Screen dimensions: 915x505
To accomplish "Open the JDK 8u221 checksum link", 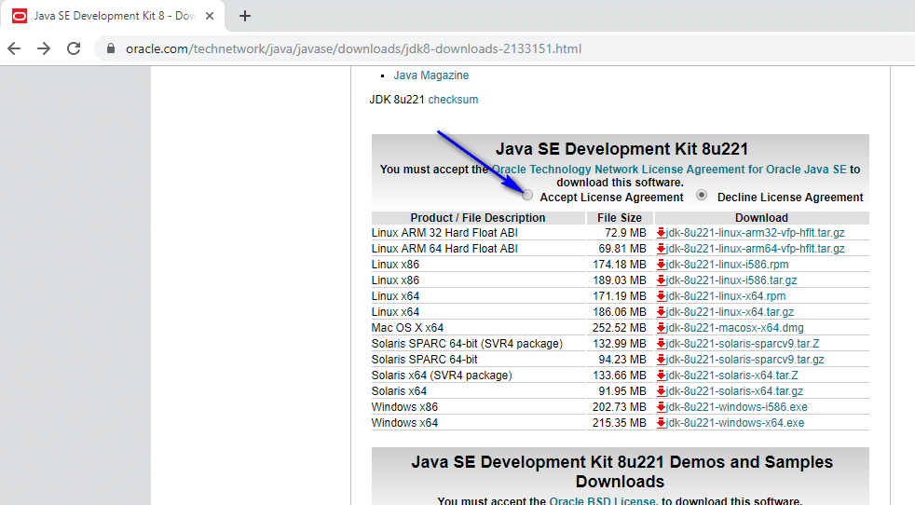I will coord(453,100).
